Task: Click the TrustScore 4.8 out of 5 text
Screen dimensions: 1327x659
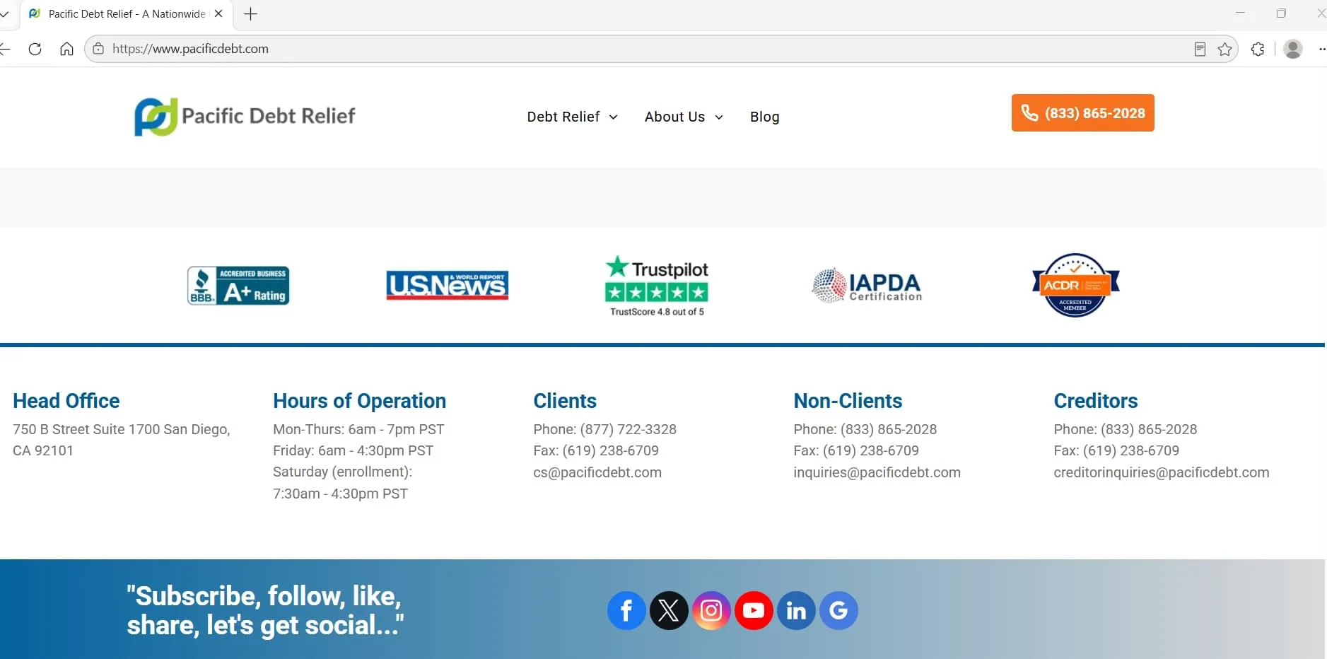Action: point(657,312)
